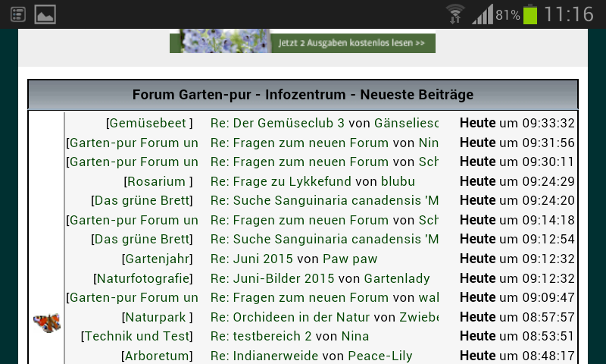Tap the butterfly icon beside the posts list
The image size is (606, 364).
pos(46,323)
